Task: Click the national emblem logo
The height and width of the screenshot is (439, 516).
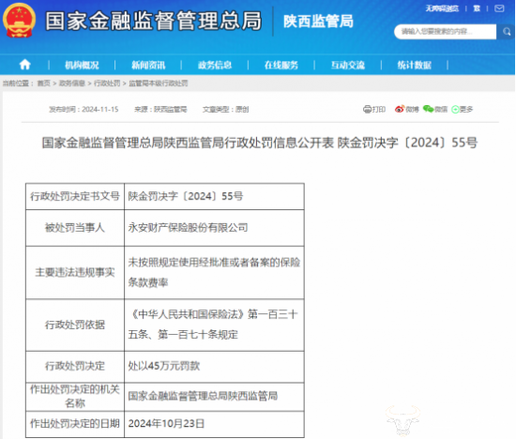Action: click(x=19, y=20)
